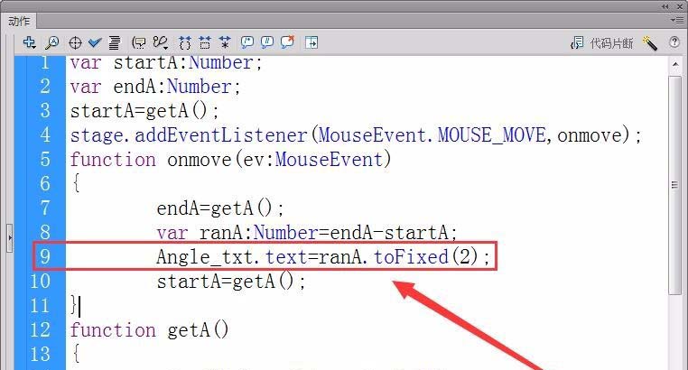The width and height of the screenshot is (688, 370).
Task: Click the add new script item icon
Action: tap(30, 42)
